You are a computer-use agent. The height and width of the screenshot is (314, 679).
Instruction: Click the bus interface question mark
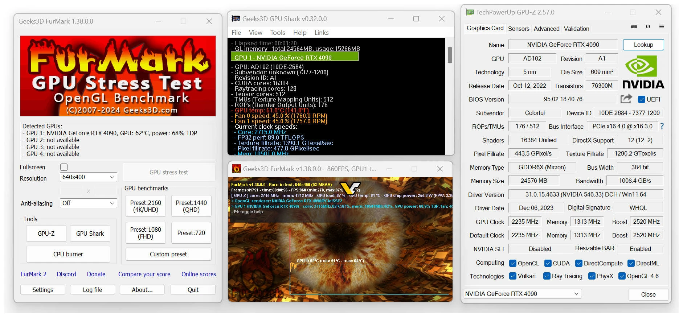coord(662,126)
